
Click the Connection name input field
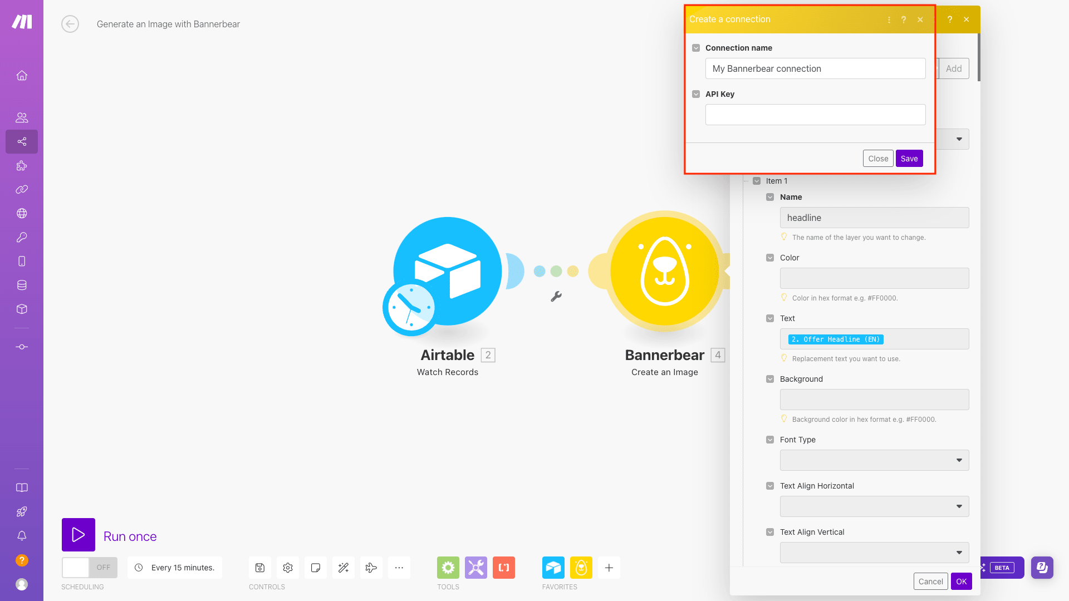click(816, 68)
